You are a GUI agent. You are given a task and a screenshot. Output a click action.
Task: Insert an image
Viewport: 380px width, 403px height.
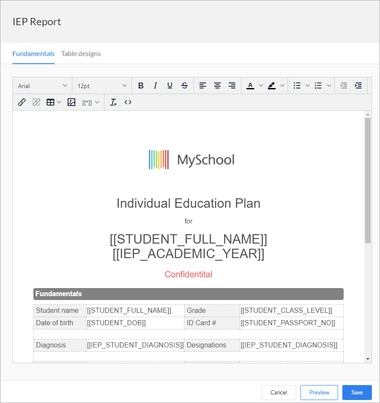pyautogui.click(x=71, y=102)
